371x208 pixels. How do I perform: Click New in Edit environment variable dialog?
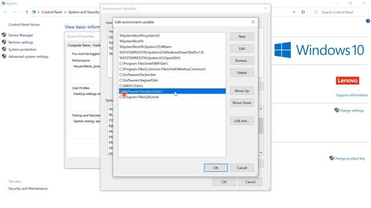coord(242,36)
